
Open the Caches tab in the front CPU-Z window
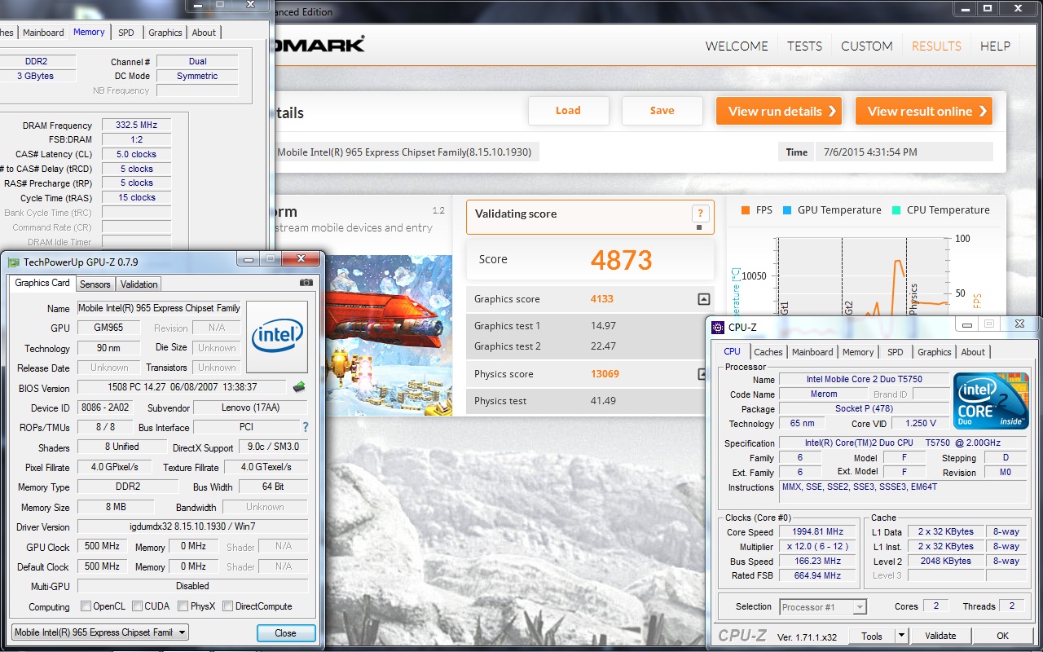768,352
